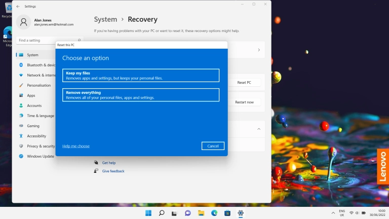Screen dimensions: 389x219
Task: Cancel the Reset this PC dialog
Action: click(x=213, y=146)
